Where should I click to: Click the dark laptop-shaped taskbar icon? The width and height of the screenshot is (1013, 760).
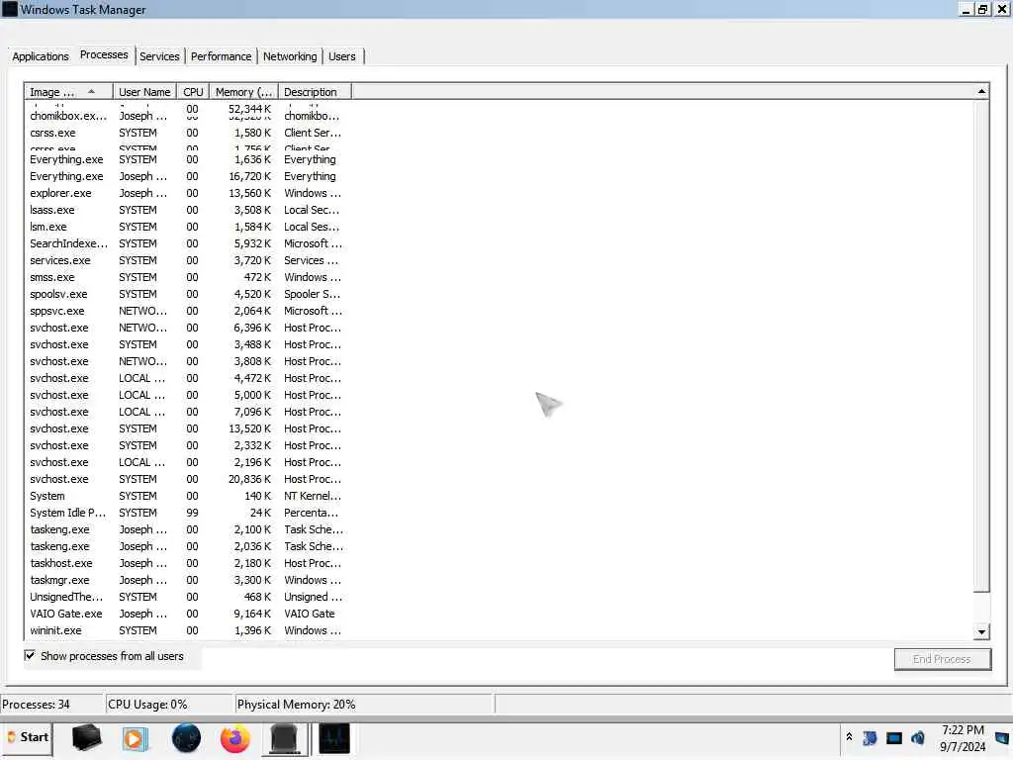[x=284, y=738]
